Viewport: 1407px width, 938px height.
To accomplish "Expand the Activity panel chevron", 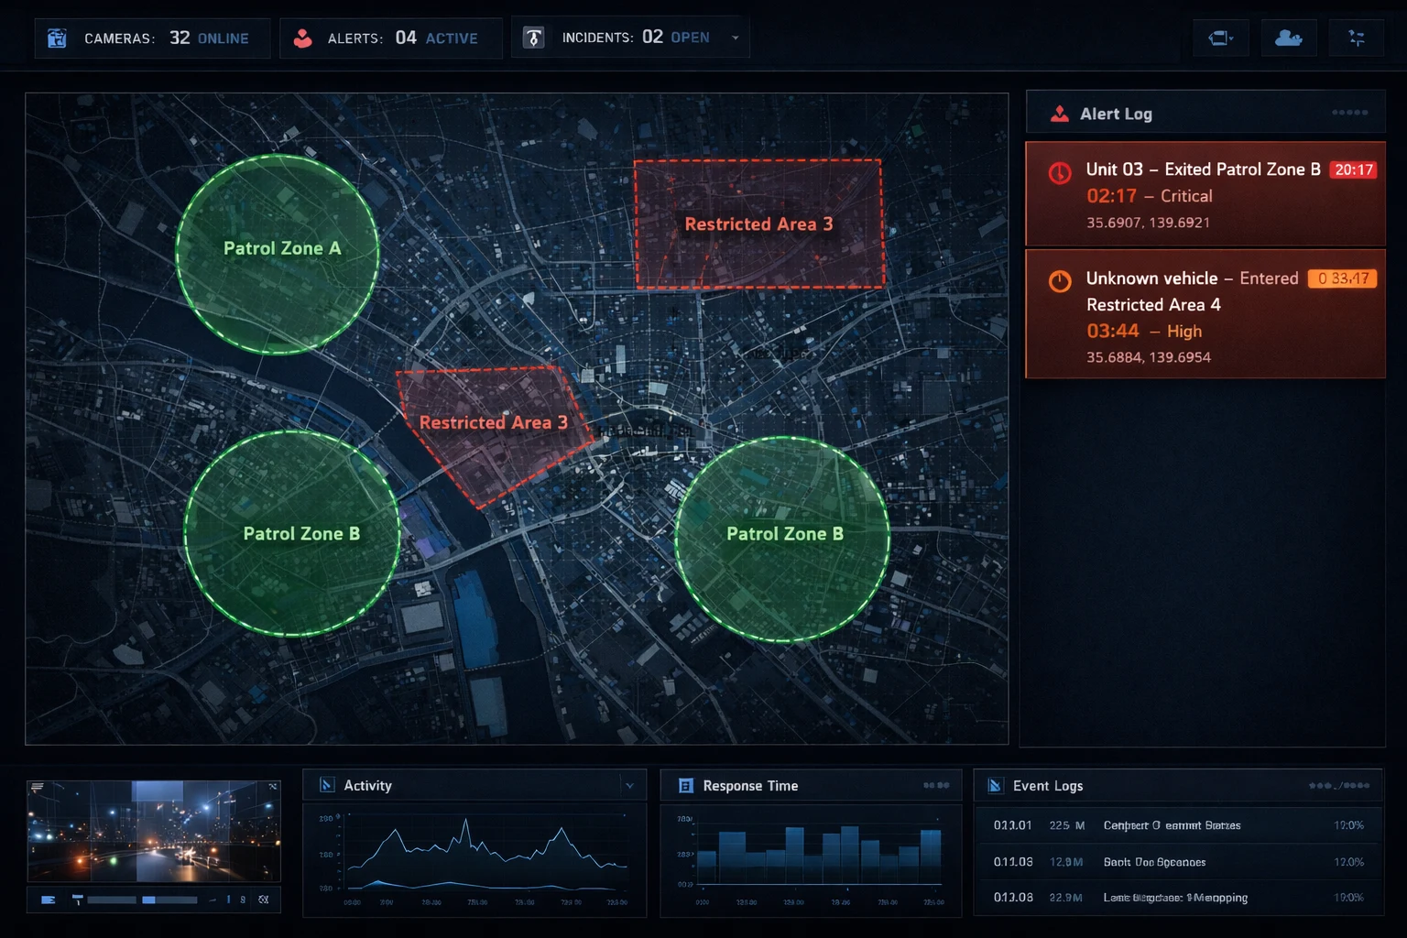I will [x=629, y=786].
